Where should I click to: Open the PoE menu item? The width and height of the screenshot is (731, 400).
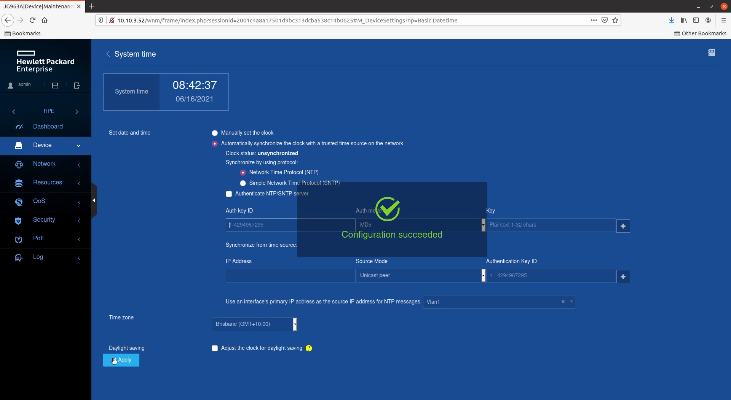(x=46, y=239)
